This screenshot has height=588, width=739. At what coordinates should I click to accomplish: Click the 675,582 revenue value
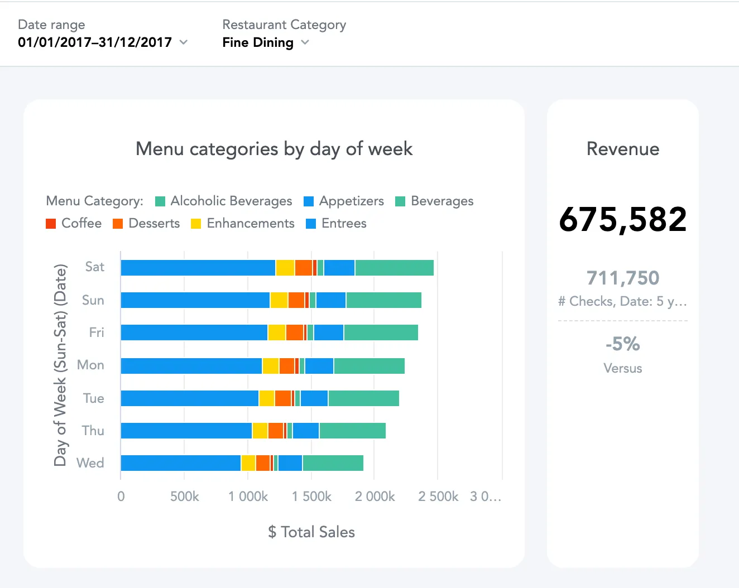(x=622, y=219)
